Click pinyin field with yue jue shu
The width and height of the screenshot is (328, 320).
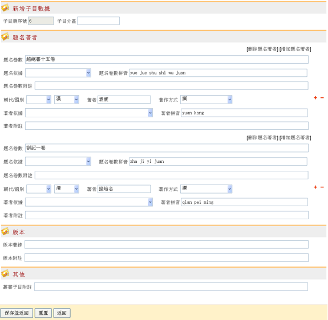218,73
